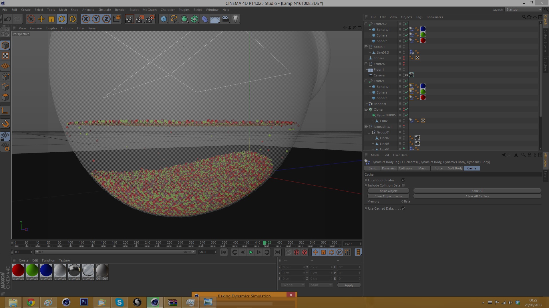Toggle the Use Cached Data checkbox
The image size is (549, 308).
point(403,208)
